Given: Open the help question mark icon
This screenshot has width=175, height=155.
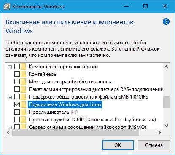Looking at the screenshot, I should (166, 21).
